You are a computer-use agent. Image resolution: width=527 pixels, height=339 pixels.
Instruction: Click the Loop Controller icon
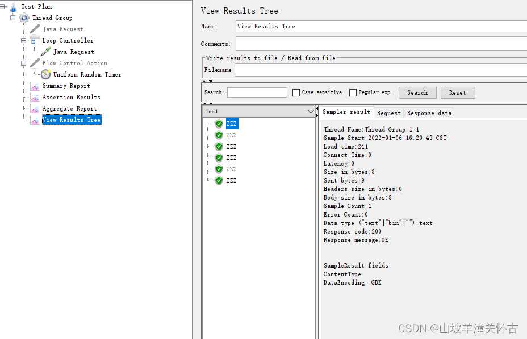point(35,41)
